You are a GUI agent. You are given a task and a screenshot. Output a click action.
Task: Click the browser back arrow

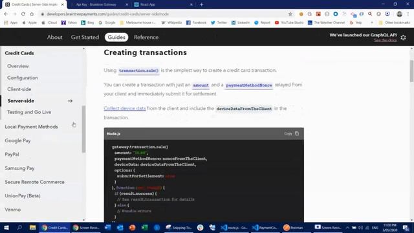[6, 14]
